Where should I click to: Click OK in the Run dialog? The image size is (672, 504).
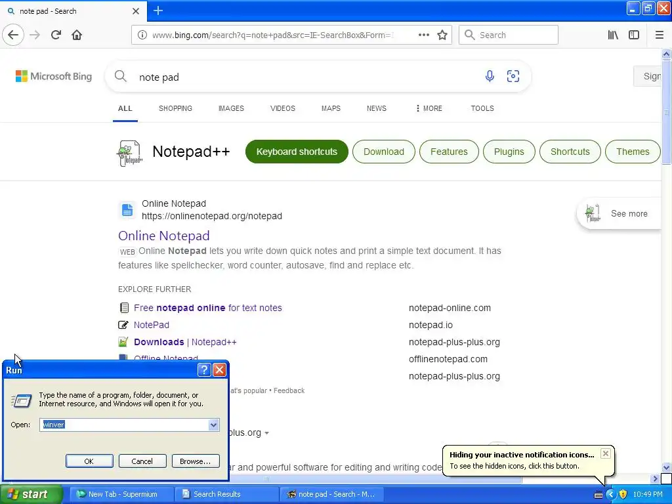pyautogui.click(x=89, y=461)
